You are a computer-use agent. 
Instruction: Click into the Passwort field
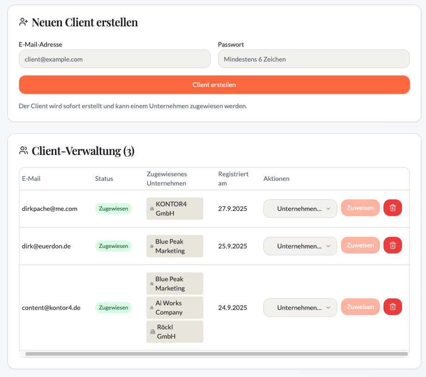(314, 59)
